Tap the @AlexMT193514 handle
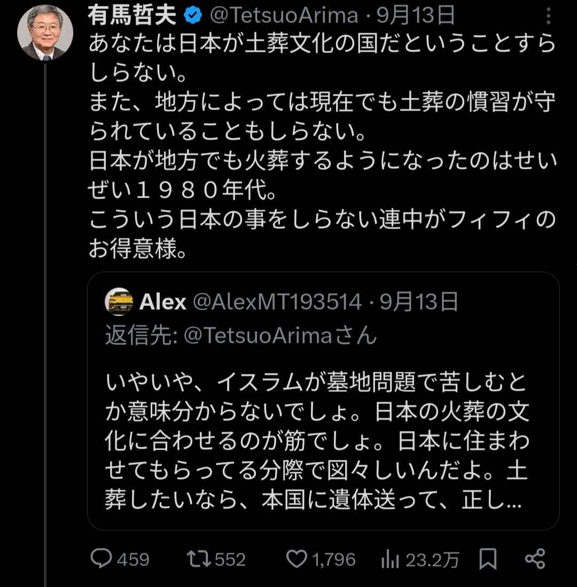 pos(276,302)
